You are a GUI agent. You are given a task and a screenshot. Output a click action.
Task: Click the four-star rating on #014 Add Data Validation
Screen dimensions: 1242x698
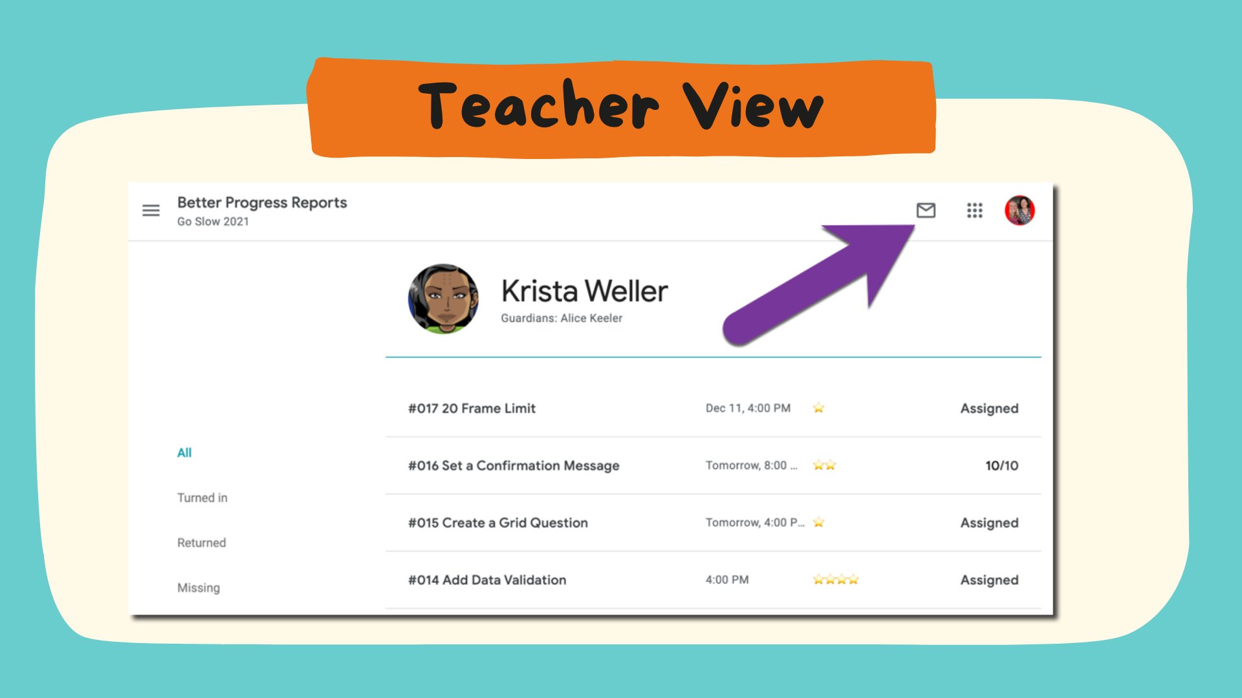(834, 580)
